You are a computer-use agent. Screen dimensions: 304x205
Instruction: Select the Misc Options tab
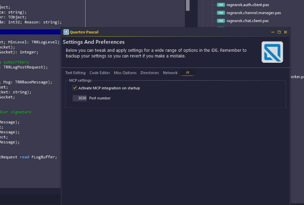125,73
